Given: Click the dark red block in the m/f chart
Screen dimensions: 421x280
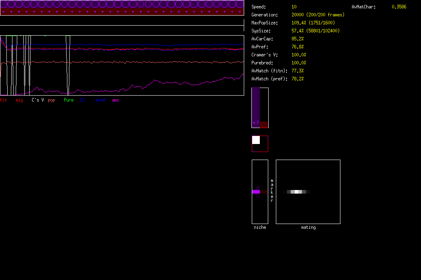Looking at the screenshot, I should pyautogui.click(x=263, y=124).
